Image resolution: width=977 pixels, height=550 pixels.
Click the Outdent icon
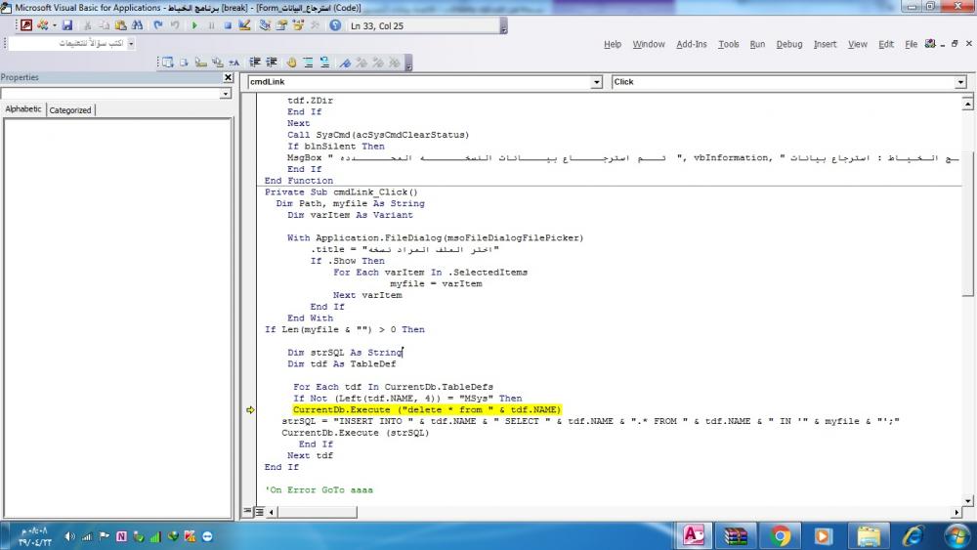(x=272, y=63)
